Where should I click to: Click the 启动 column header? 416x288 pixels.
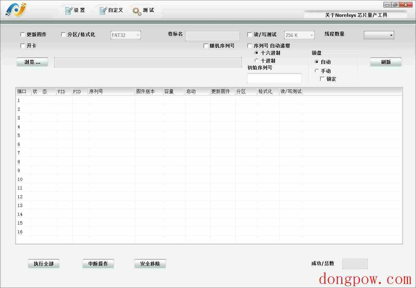(197, 91)
